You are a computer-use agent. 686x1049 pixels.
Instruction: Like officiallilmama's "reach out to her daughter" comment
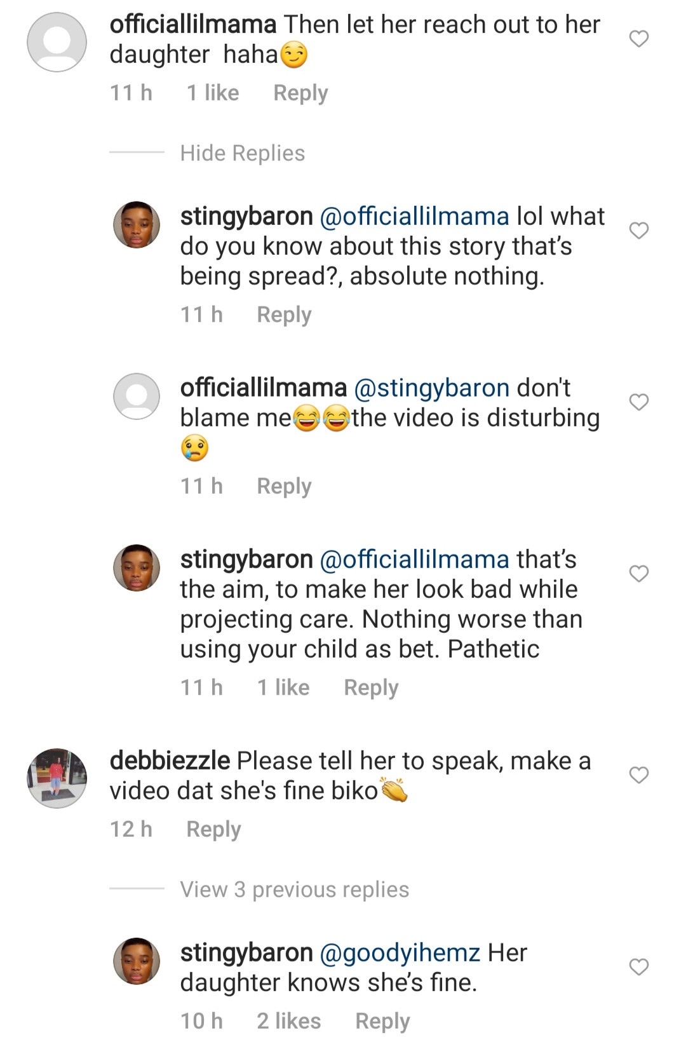(x=638, y=39)
